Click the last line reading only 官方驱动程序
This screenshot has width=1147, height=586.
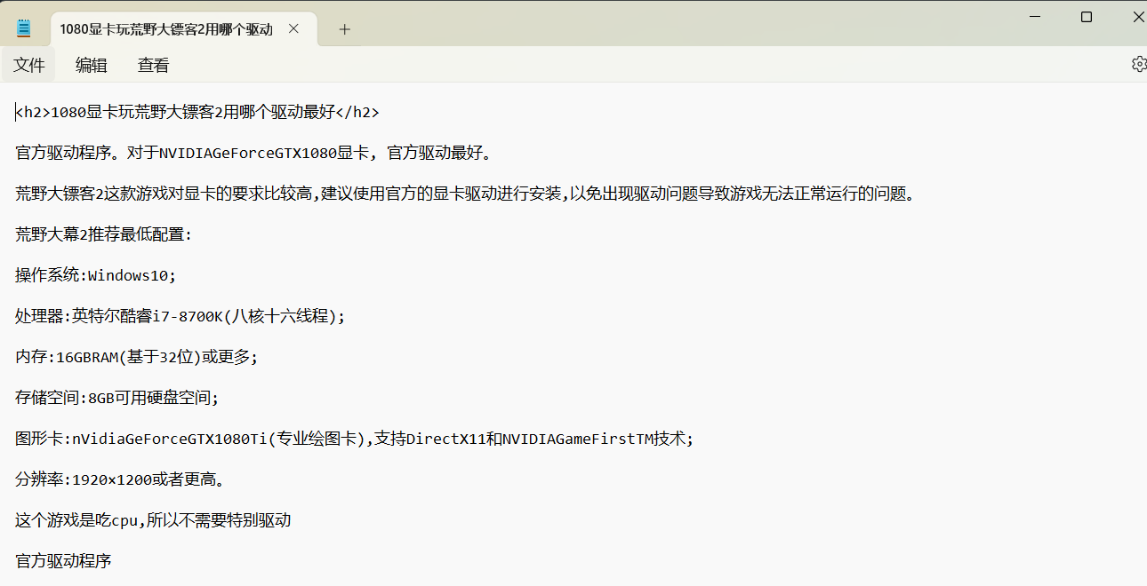[x=63, y=561]
